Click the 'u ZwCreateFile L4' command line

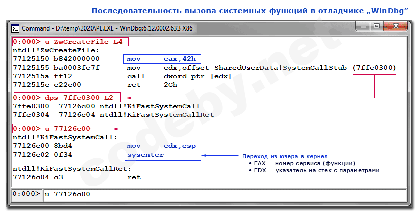(x=70, y=42)
